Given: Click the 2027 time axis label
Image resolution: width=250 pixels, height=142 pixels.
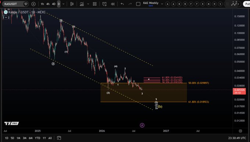Looking at the screenshot, I should click(166, 131).
